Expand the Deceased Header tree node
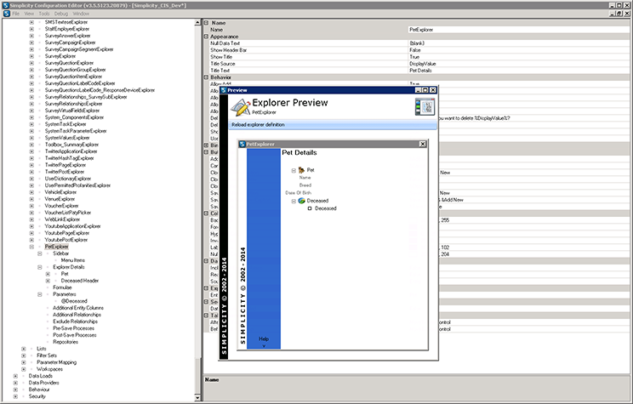This screenshot has width=633, height=404. coord(48,281)
